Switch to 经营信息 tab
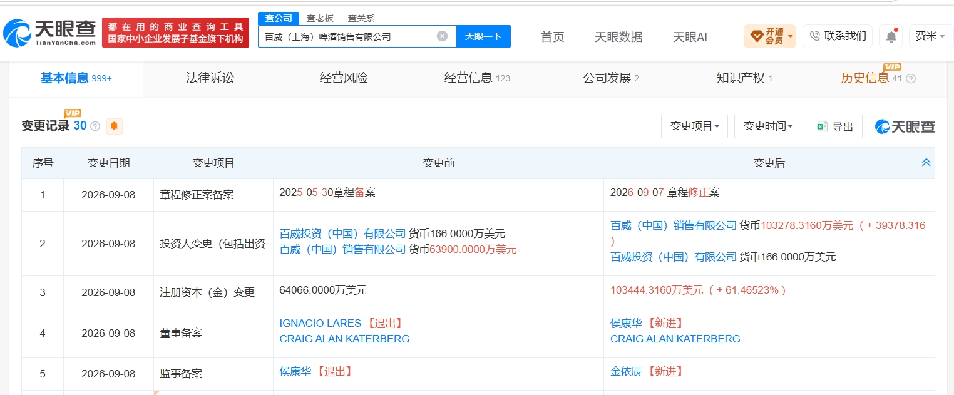This screenshot has height=395, width=954. 477,78
